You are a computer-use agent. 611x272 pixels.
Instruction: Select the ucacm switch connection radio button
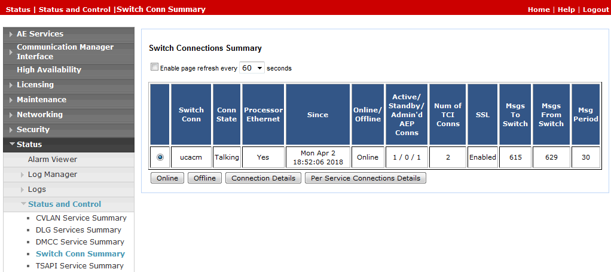(x=160, y=157)
